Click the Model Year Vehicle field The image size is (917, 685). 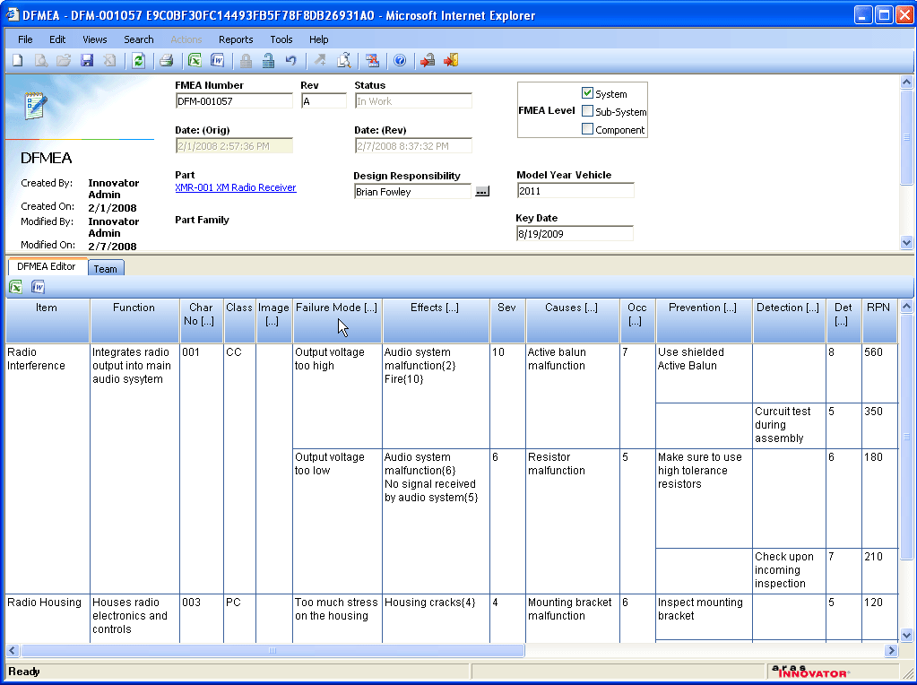[575, 191]
